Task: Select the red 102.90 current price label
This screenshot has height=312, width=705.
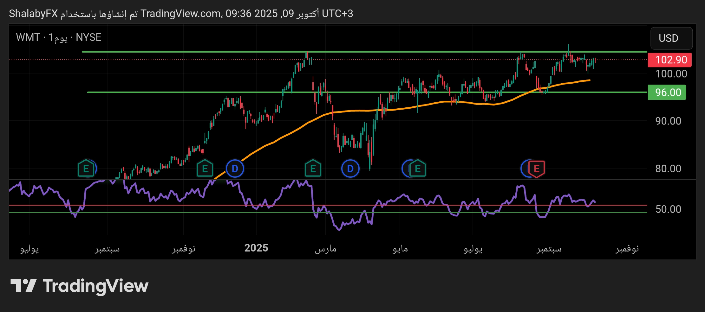Action: point(669,60)
